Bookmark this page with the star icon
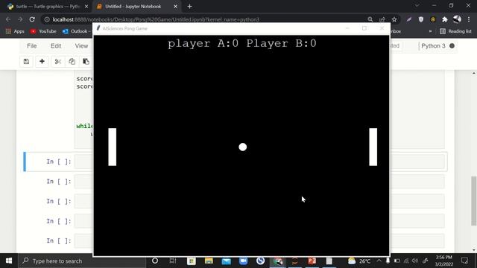This screenshot has height=268, width=477. [x=394, y=19]
